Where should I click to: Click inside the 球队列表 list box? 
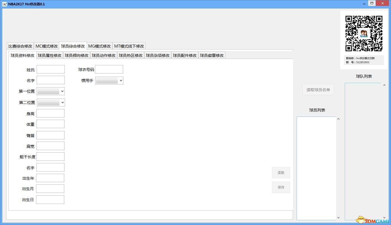(x=363, y=151)
